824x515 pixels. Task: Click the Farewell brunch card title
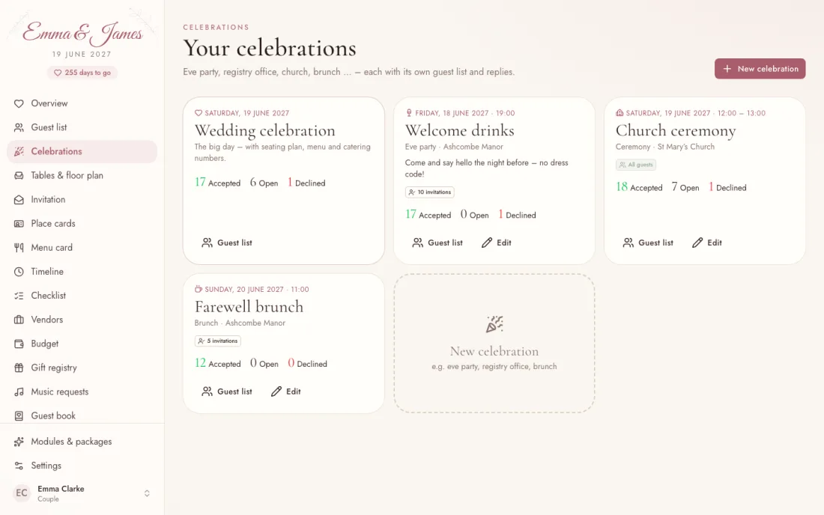249,307
